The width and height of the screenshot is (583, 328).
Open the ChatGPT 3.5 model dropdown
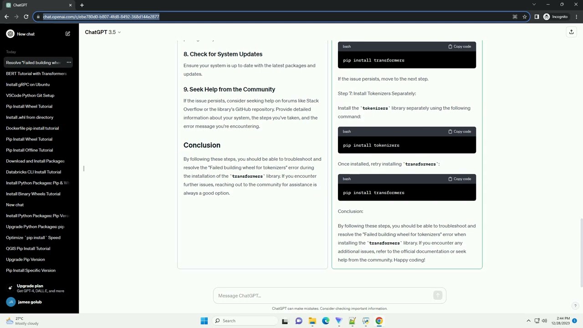tap(103, 32)
